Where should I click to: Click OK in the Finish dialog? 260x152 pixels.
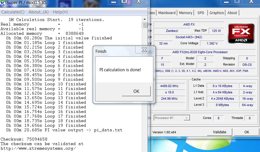tap(136, 91)
